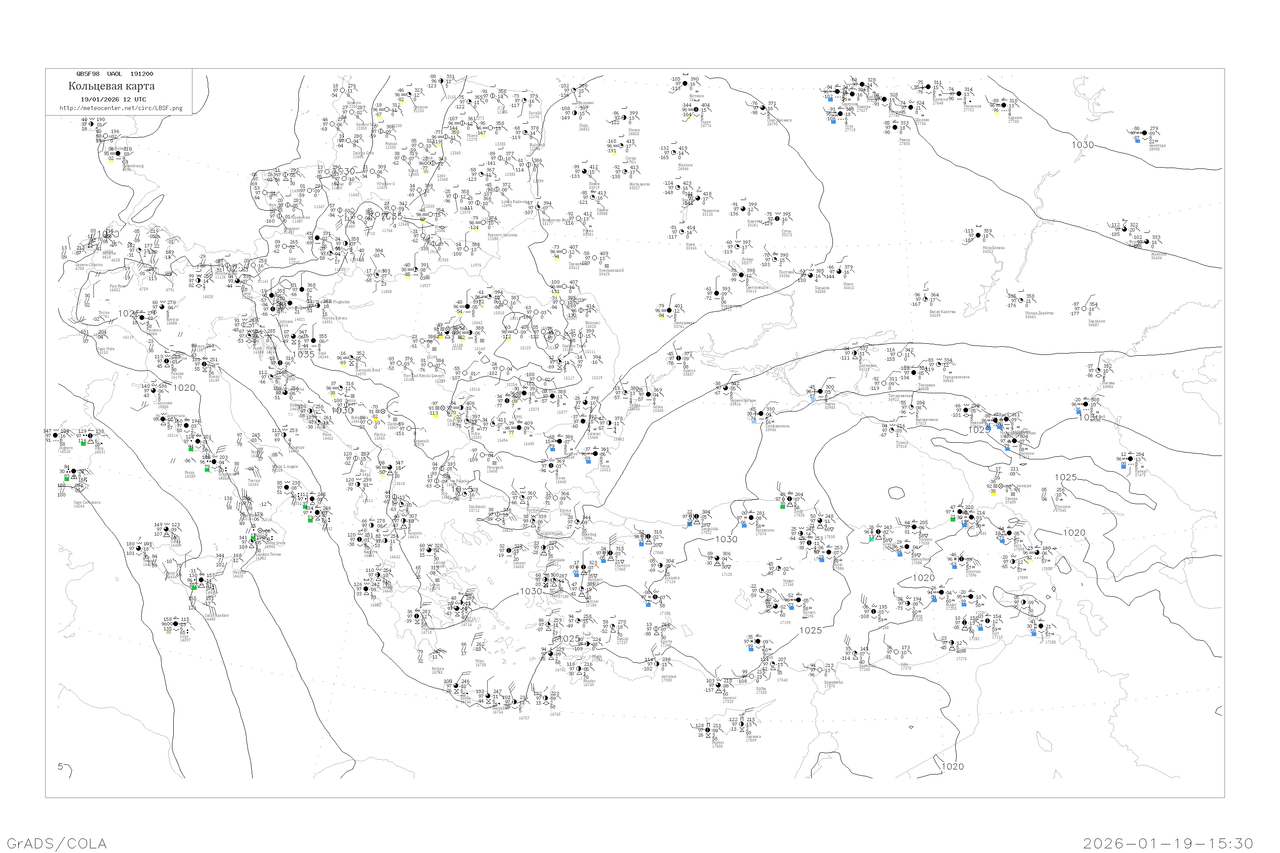
Task: Click the 19/01/2026 12 UTC date label
Action: (x=113, y=99)
